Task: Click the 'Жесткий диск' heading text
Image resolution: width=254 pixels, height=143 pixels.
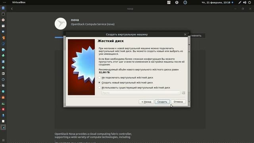Action: [x=111, y=41]
